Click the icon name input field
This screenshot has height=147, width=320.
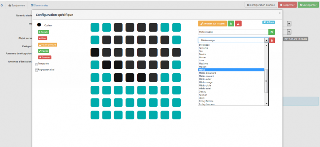pos(233,32)
